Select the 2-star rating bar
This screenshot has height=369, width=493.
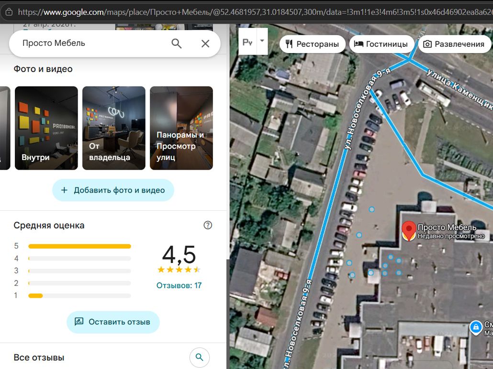79,283
